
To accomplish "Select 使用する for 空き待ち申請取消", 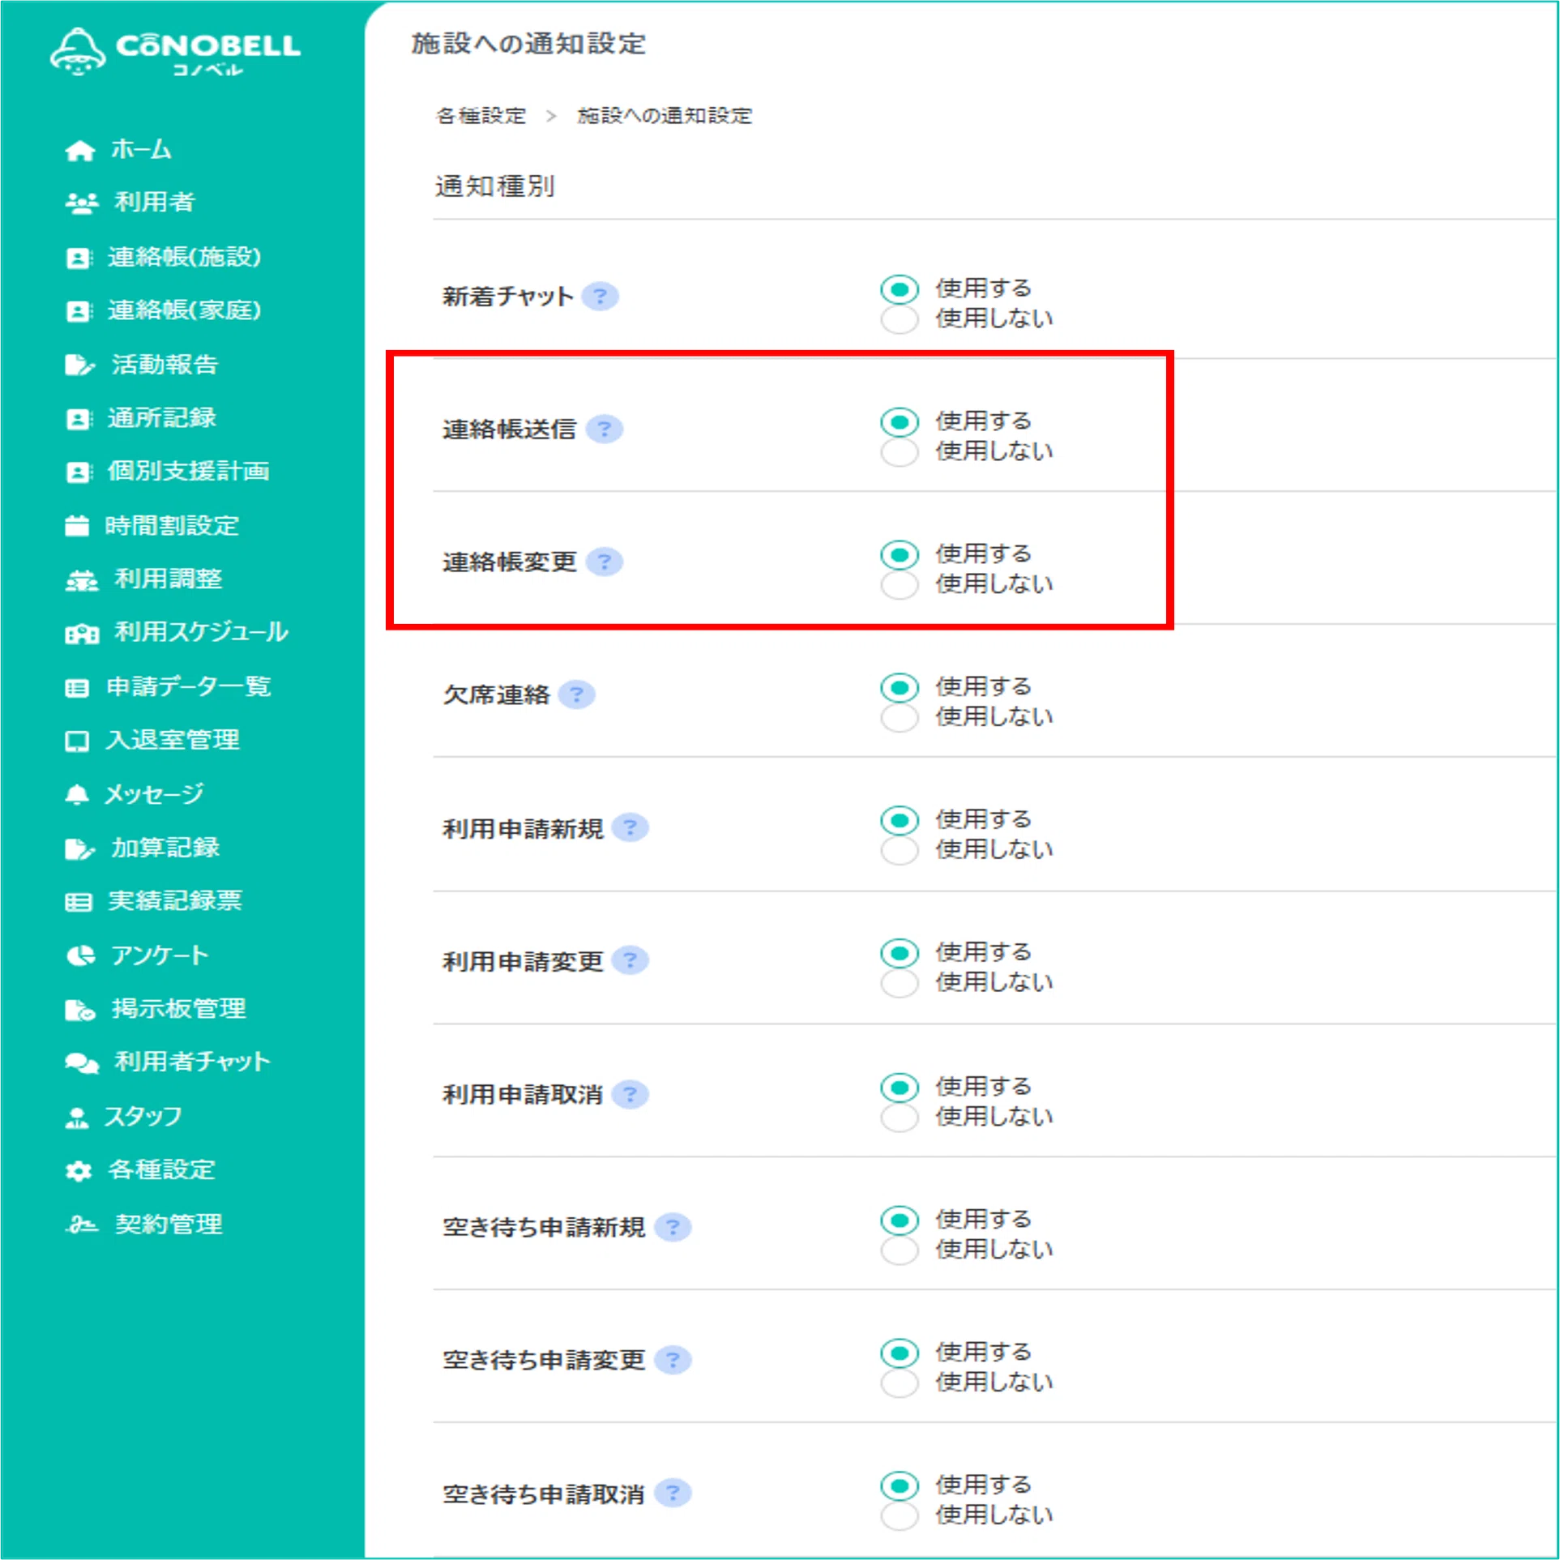I will (900, 1485).
